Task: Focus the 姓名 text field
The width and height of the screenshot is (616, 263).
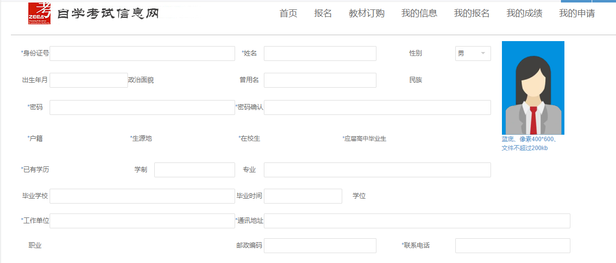Action: (320, 53)
